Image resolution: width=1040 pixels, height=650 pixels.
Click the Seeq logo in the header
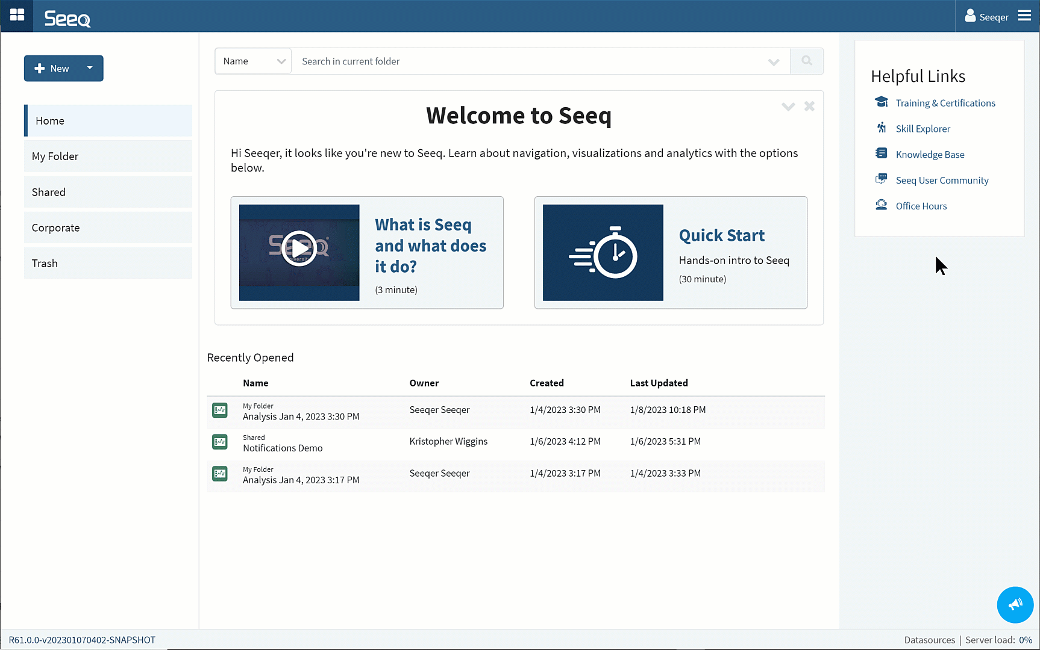[67, 19]
